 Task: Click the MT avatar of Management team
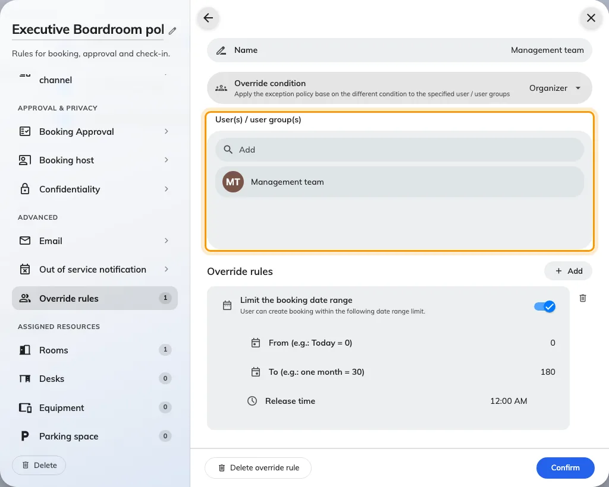tap(233, 182)
